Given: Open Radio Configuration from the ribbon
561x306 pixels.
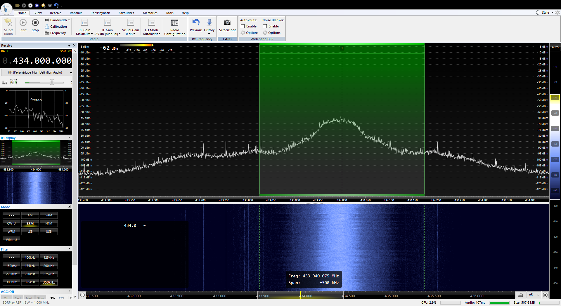Looking at the screenshot, I should pyautogui.click(x=175, y=27).
